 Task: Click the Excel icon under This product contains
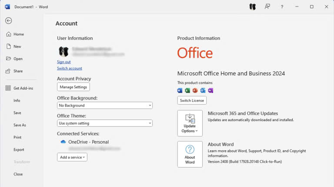pyautogui.click(x=187, y=90)
